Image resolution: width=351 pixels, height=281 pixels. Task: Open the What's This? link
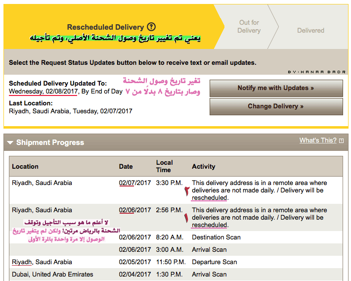coord(318,140)
